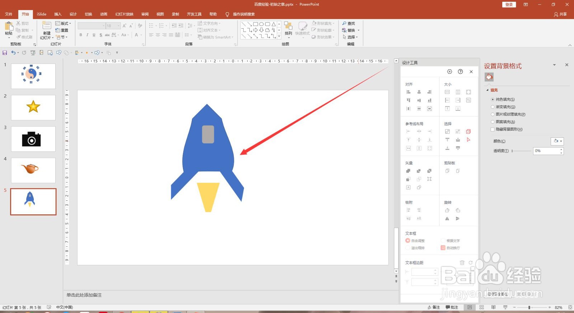This screenshot has width=574, height=313.
Task: Collapse the 填充 section
Action: click(x=487, y=90)
